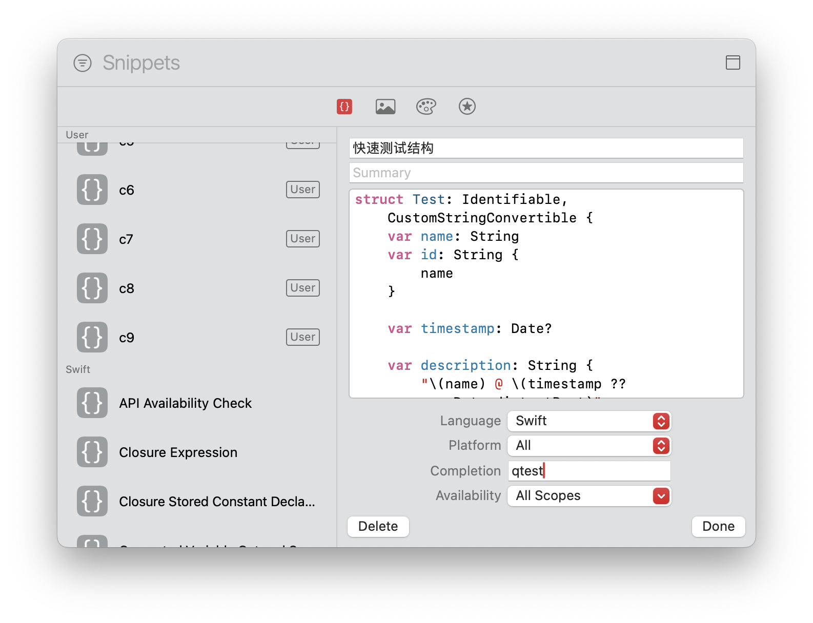Open the Language dropdown showing Swift
Viewport: 813px width, 623px height.
pos(590,421)
